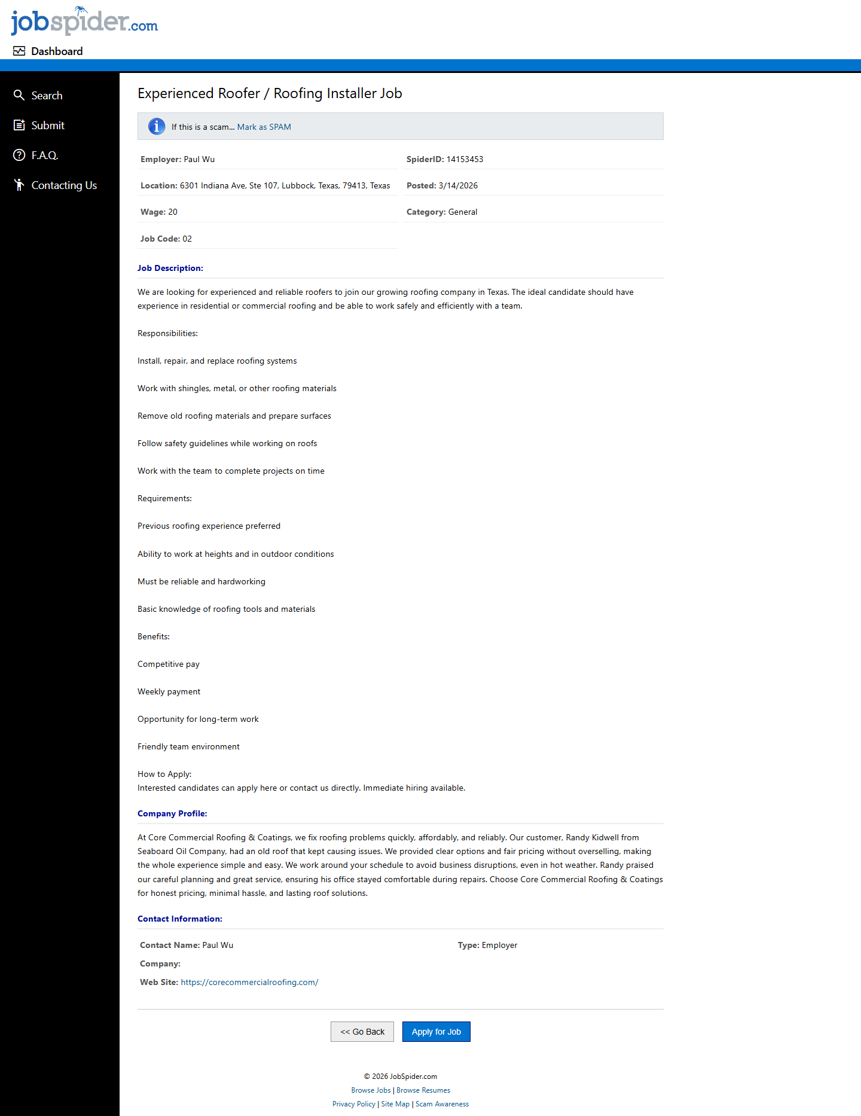Click the Submit form icon

(19, 126)
